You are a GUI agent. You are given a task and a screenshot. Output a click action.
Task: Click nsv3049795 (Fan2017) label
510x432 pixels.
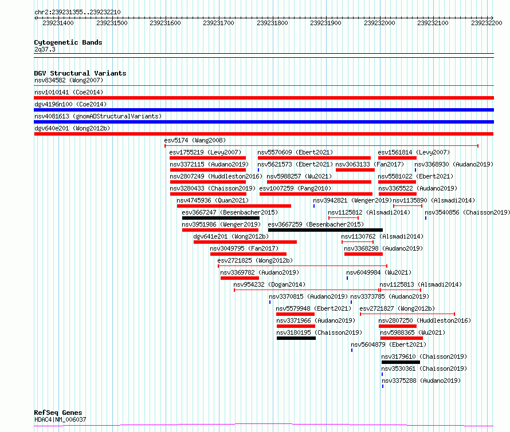click(x=244, y=248)
